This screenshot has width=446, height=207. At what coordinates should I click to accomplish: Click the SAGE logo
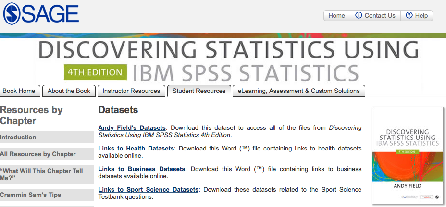point(41,13)
